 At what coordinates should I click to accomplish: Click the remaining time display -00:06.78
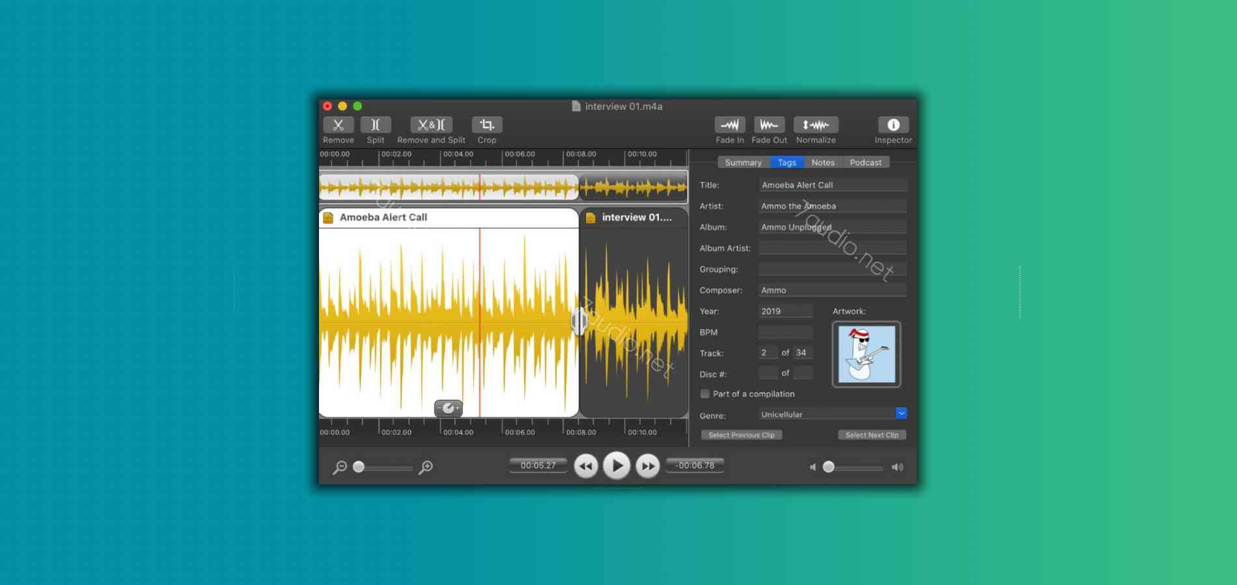point(695,465)
